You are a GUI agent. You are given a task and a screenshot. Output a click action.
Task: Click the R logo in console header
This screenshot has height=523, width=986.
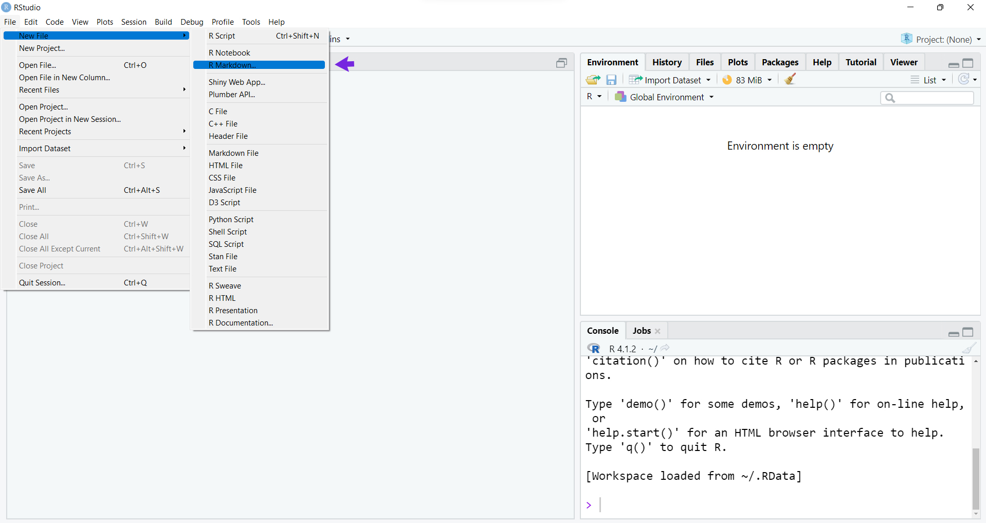tap(594, 348)
